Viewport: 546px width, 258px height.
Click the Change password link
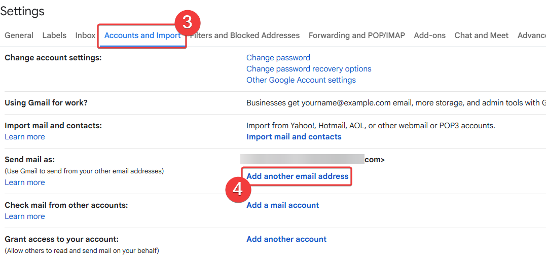pyautogui.click(x=278, y=58)
